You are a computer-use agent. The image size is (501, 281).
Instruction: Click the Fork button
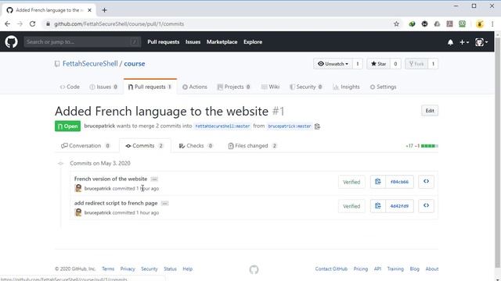(416, 64)
